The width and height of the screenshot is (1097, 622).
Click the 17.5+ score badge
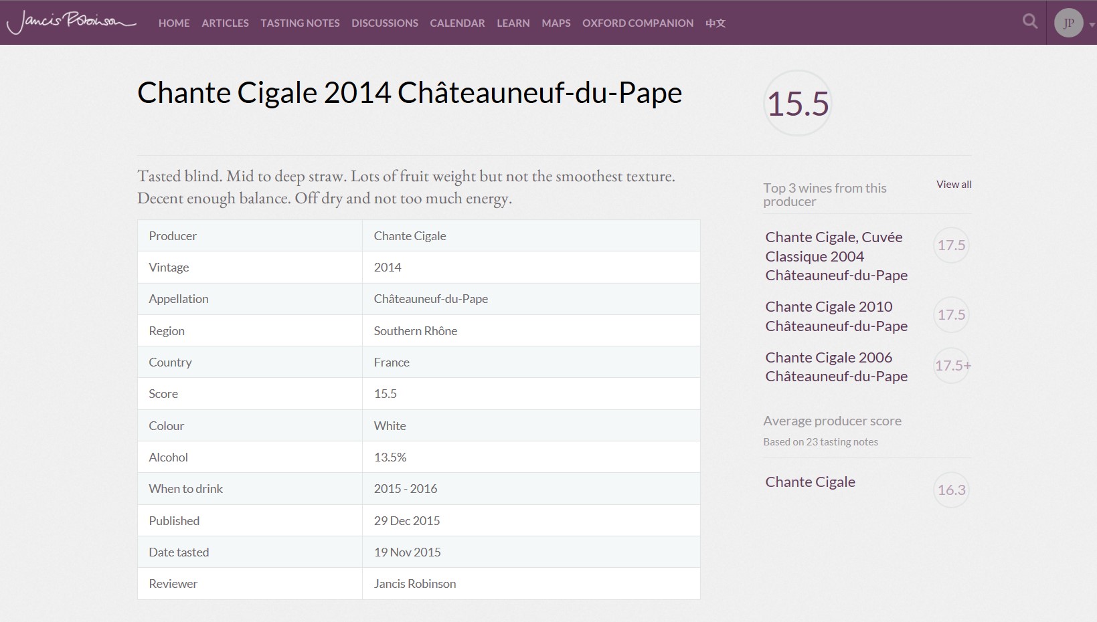pos(952,365)
